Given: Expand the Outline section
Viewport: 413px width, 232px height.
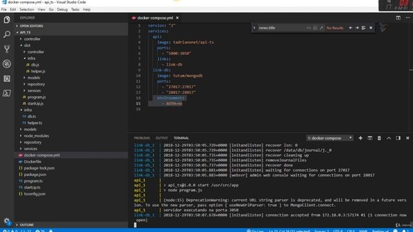Looking at the screenshot, I should pos(71,225).
